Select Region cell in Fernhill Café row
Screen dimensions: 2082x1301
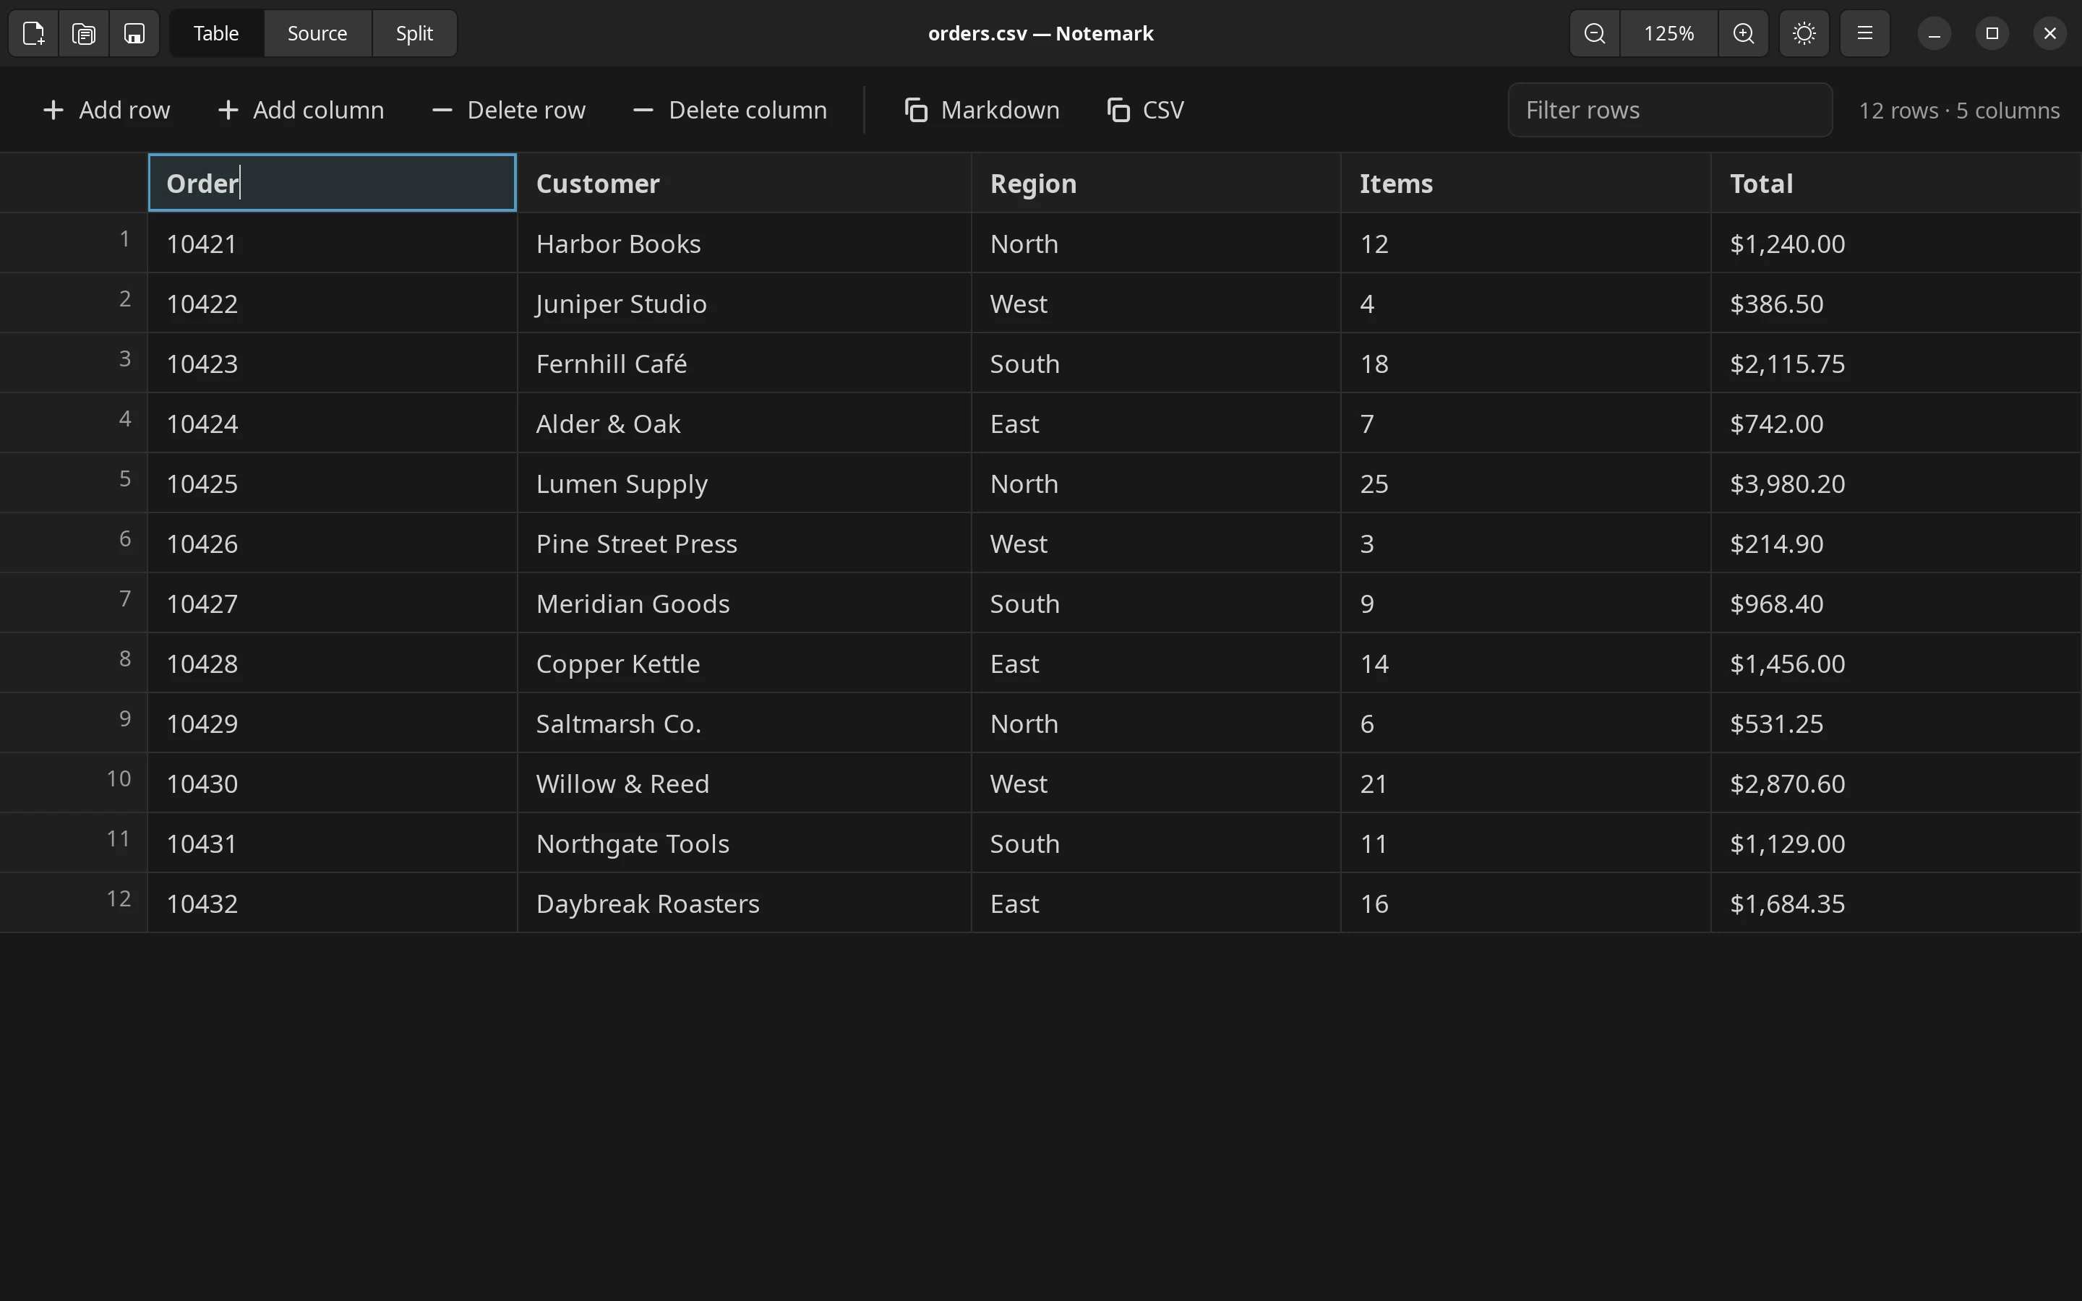1156,364
